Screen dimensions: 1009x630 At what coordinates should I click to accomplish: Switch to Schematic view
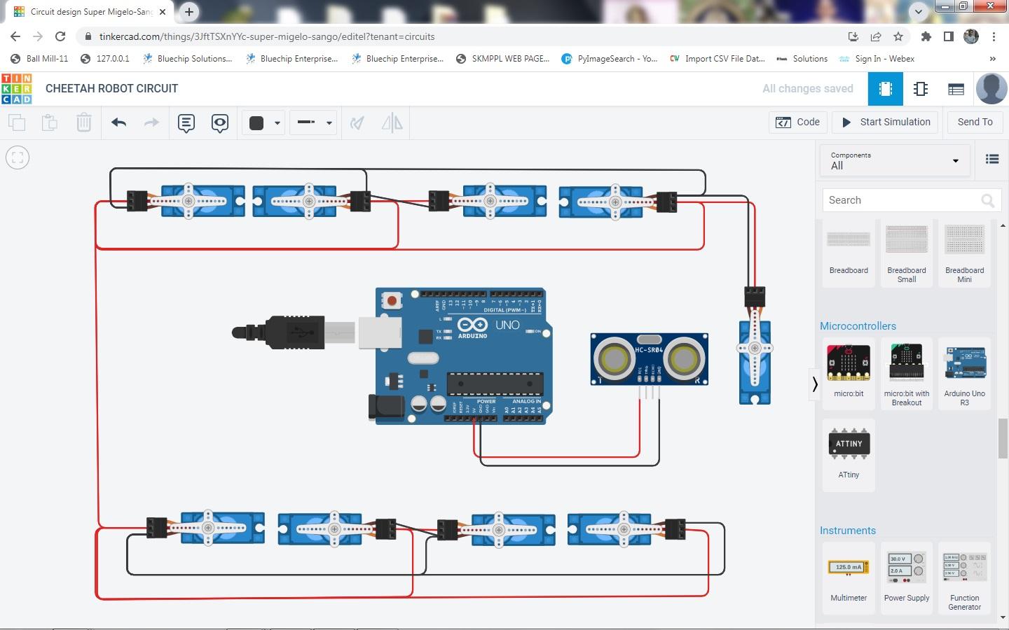[921, 89]
